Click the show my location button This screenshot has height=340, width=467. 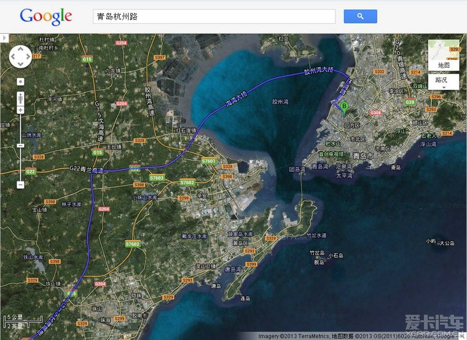click(20, 82)
